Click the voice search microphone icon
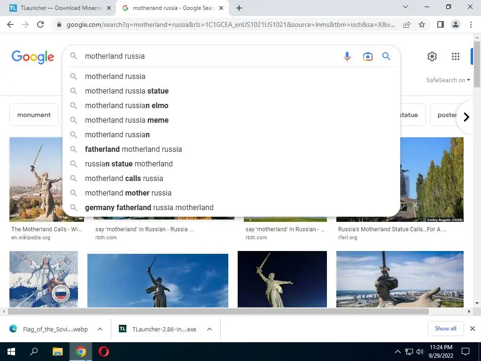This screenshot has height=361, width=481. [347, 56]
